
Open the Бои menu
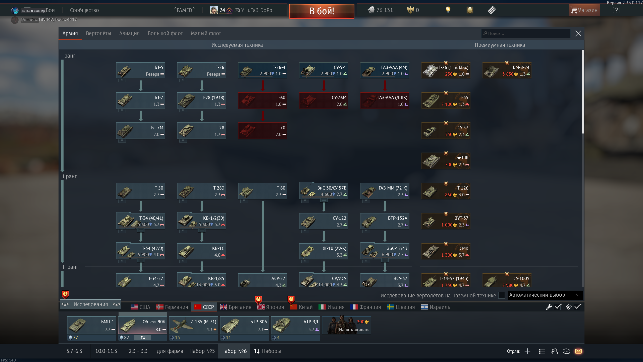50,10
